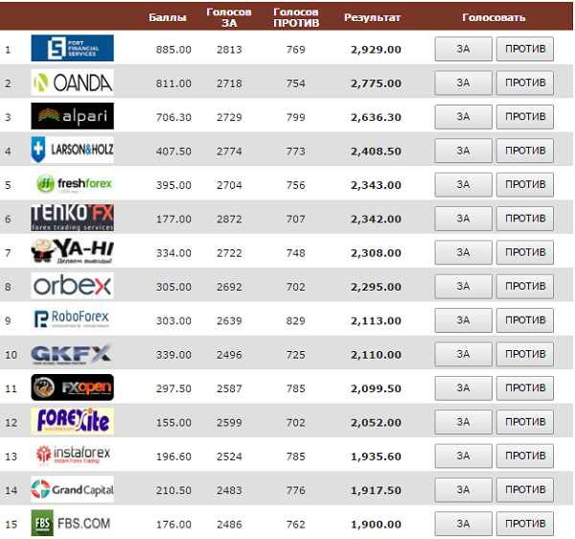Open the Grand Capital logo
The height and width of the screenshot is (539, 575).
coord(72,489)
